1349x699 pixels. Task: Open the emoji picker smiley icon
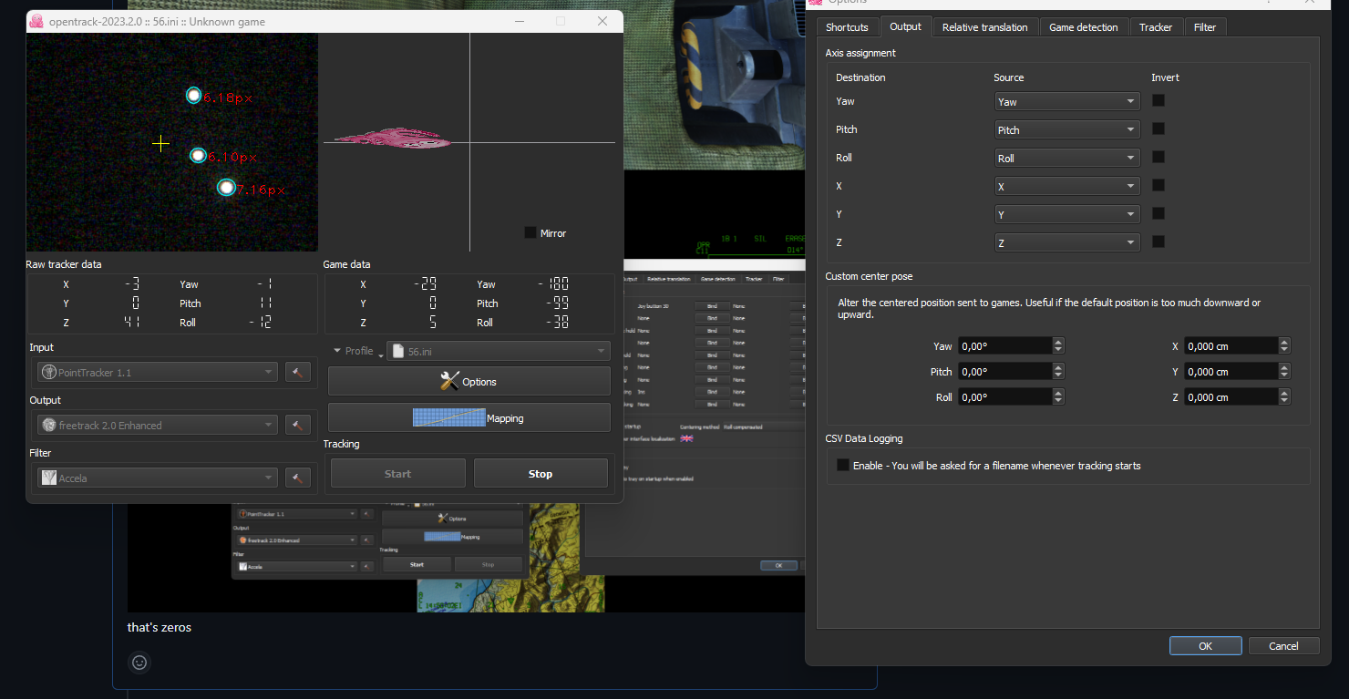[x=139, y=663]
